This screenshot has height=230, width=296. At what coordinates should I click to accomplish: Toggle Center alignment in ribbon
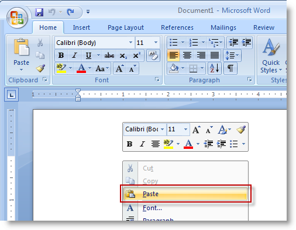tap(187, 55)
